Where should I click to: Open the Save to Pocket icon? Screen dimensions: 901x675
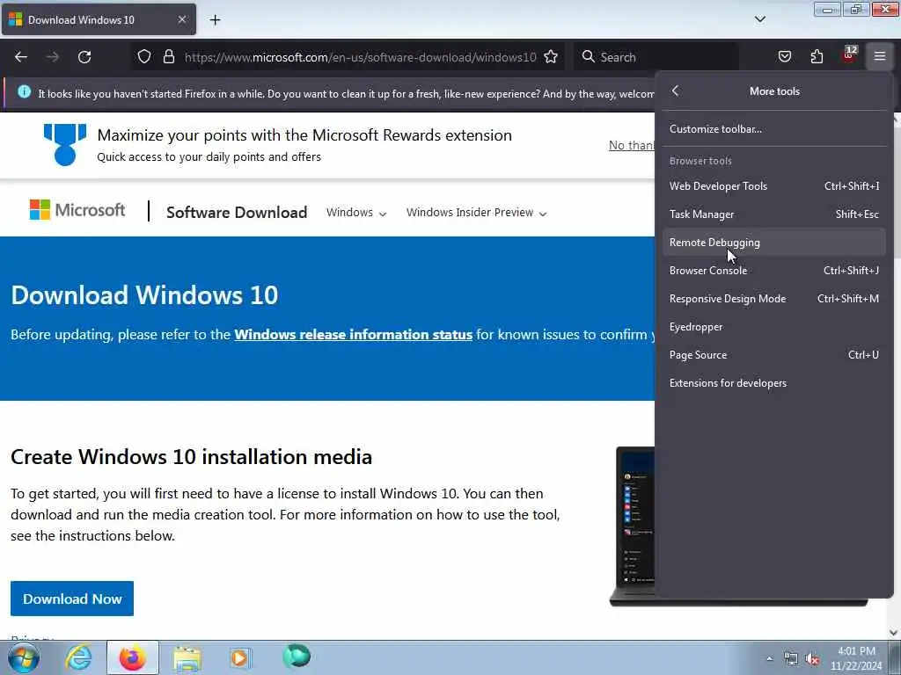tap(784, 56)
